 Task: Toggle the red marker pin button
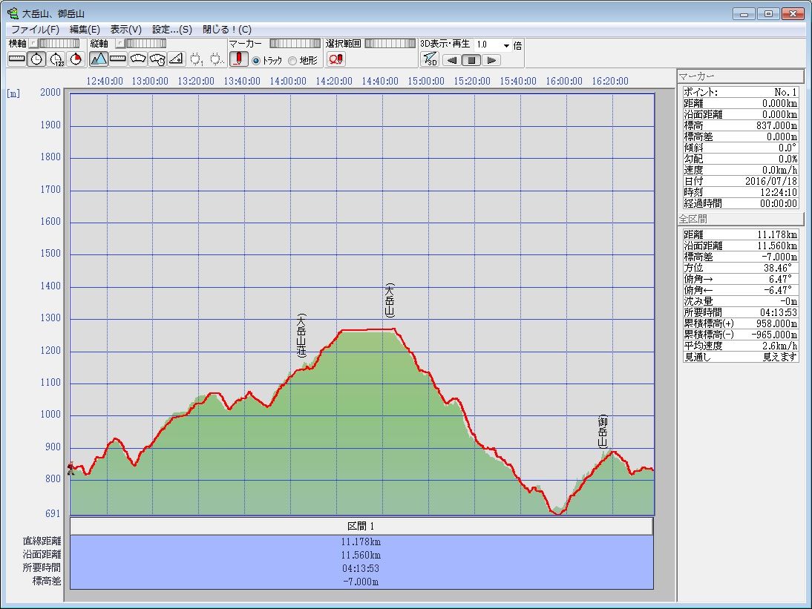pos(239,59)
